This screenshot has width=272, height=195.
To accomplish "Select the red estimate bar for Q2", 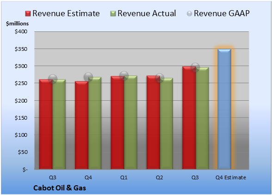I will 154,122.
